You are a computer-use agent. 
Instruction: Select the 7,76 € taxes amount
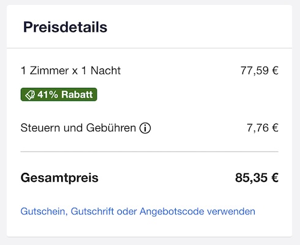tap(263, 128)
